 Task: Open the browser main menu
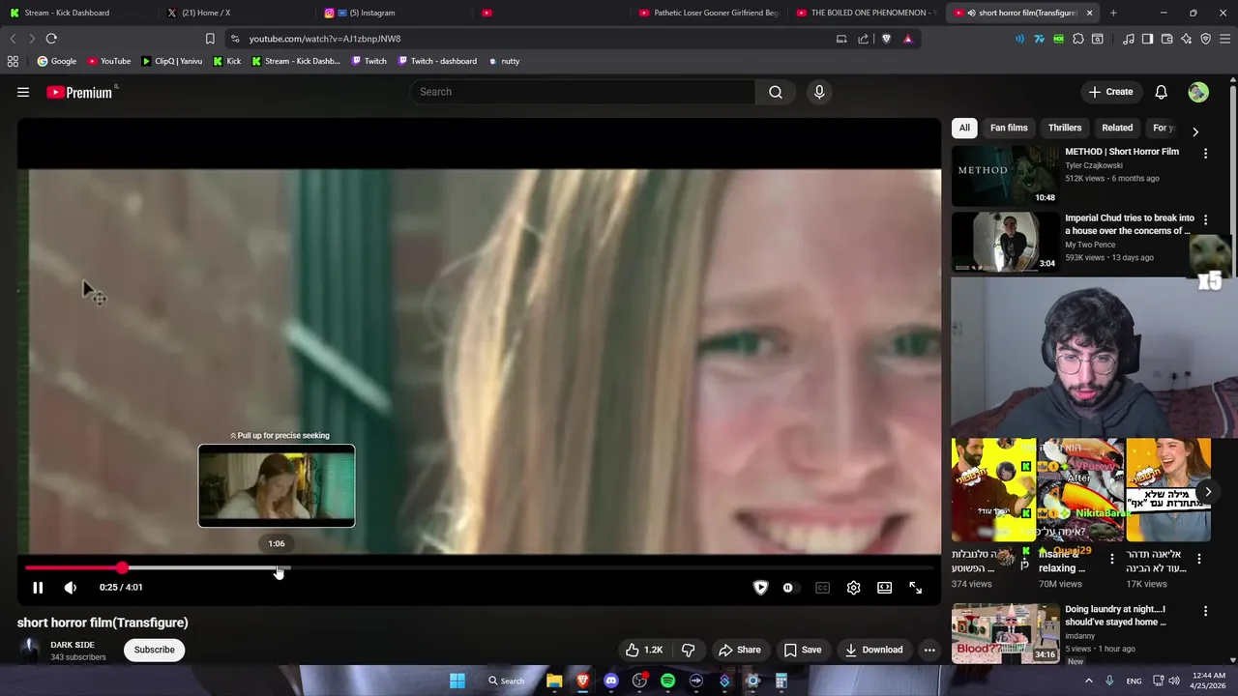(x=1225, y=39)
